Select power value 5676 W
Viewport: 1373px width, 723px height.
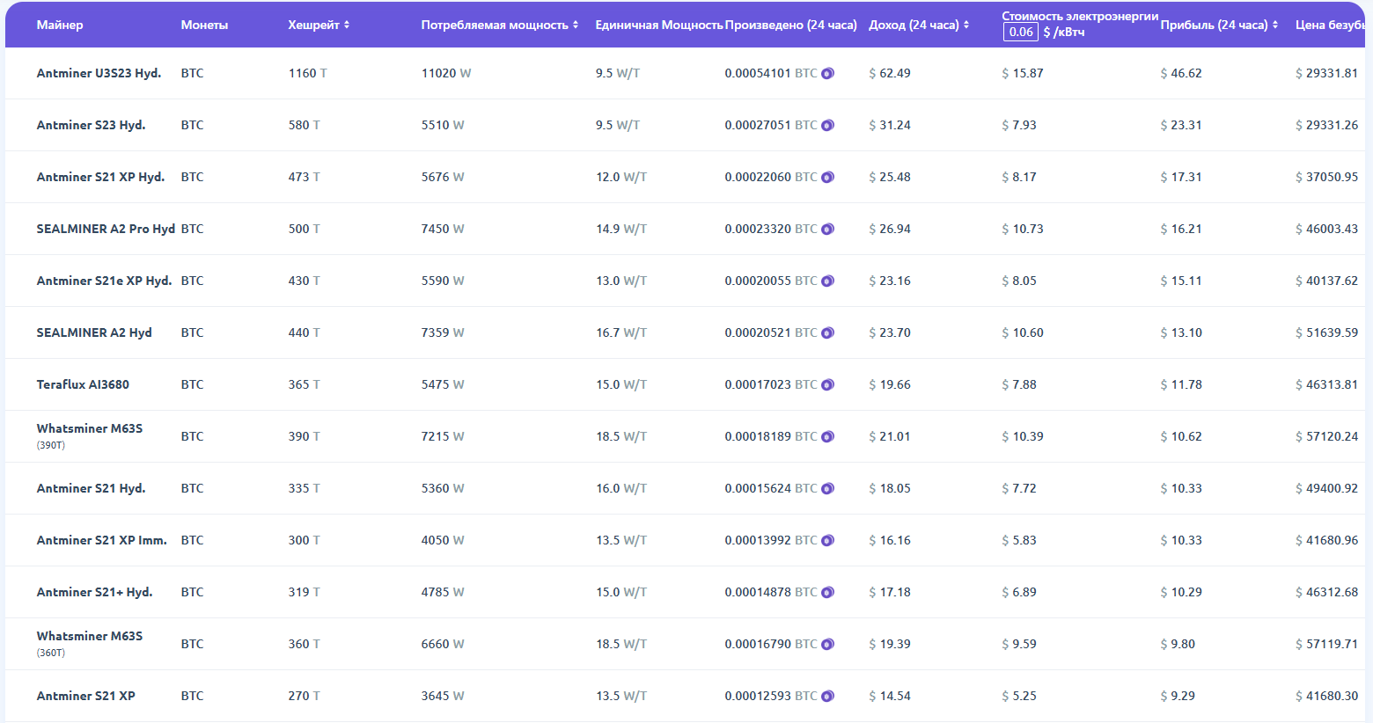coord(443,177)
